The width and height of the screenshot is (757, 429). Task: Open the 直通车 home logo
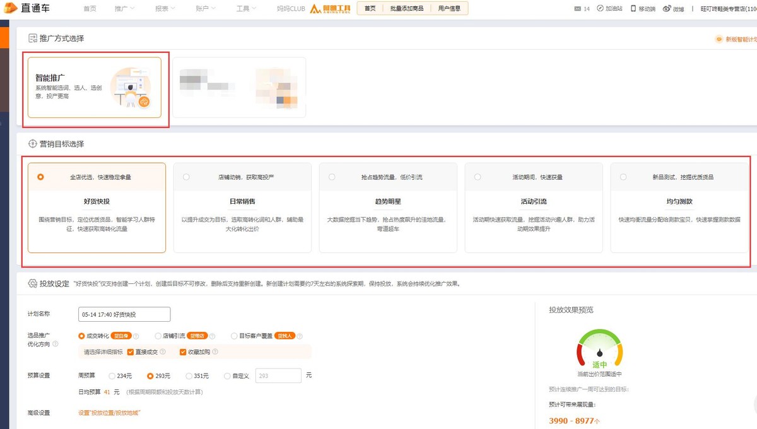28,8
